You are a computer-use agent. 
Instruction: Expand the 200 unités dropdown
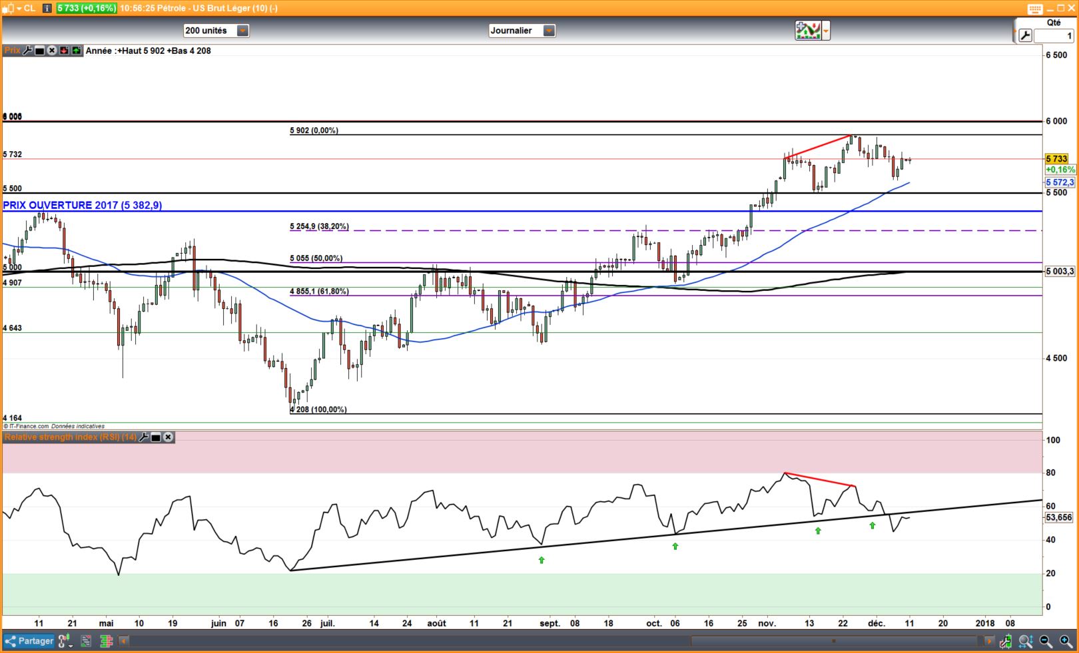[242, 31]
